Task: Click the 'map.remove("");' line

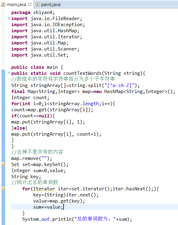Action: pyautogui.click(x=32, y=158)
